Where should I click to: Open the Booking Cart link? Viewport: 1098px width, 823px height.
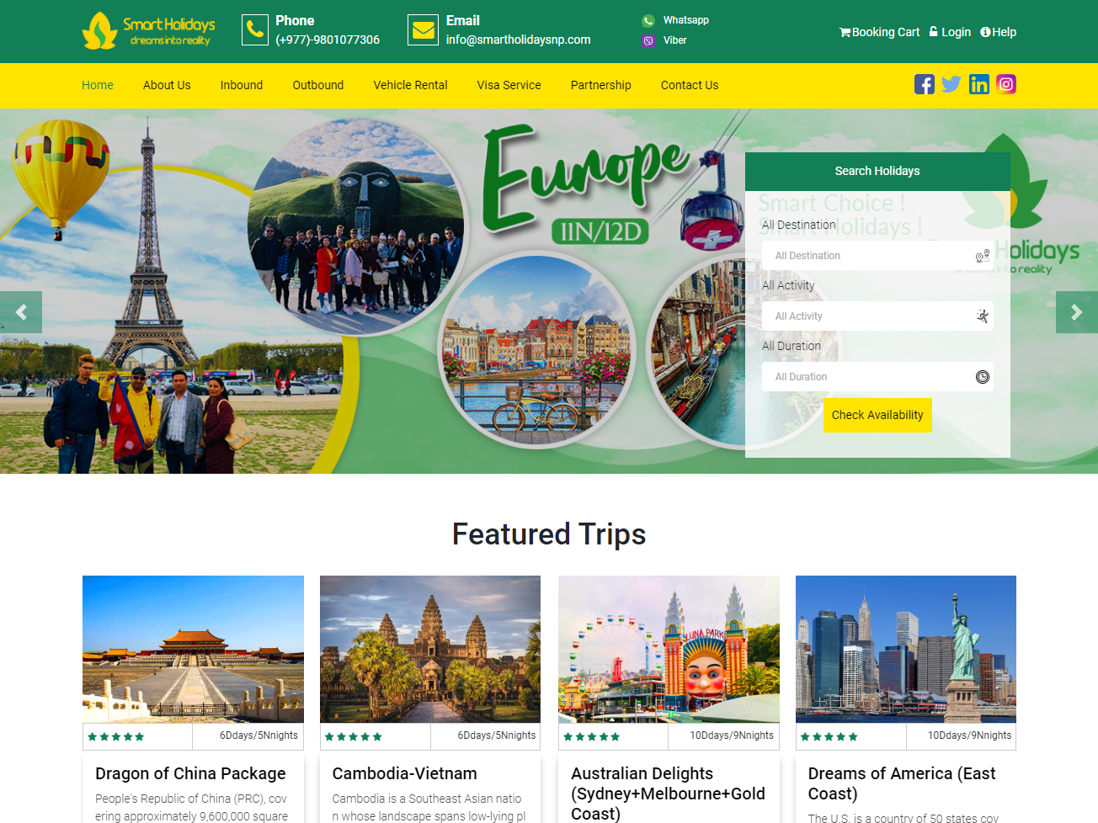[x=880, y=32]
